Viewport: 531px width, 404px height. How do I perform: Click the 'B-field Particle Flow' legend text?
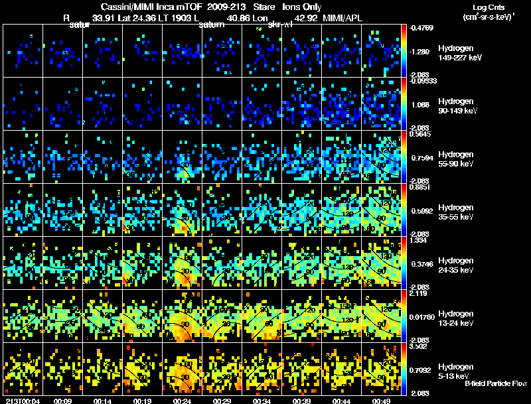(496, 383)
